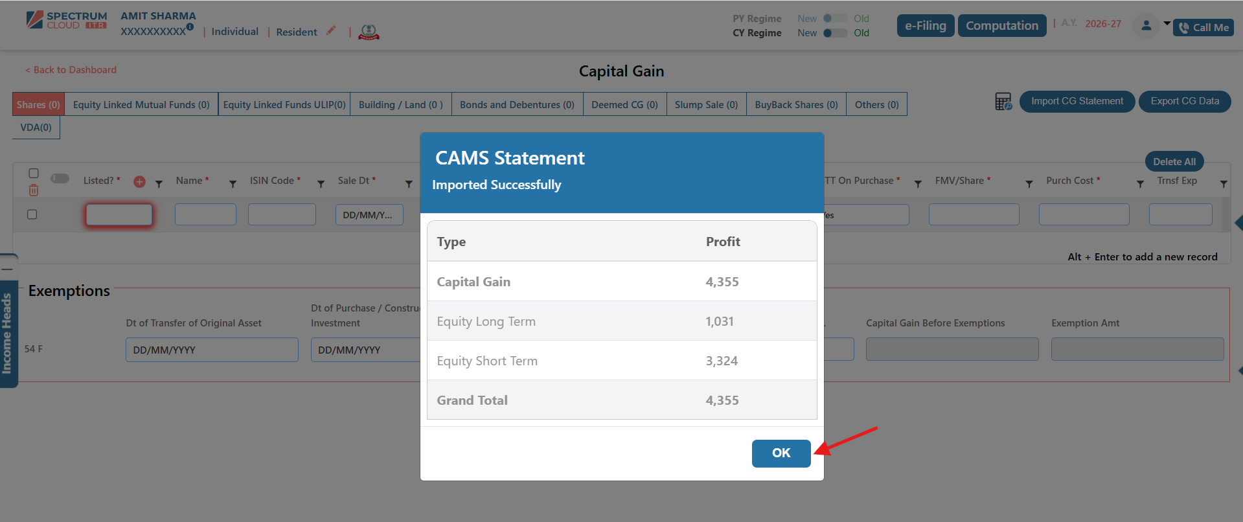Go Back to Dashboard

coord(71,70)
